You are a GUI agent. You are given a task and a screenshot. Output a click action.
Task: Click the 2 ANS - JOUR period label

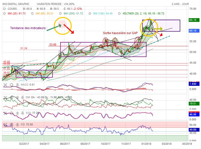click(180, 4)
